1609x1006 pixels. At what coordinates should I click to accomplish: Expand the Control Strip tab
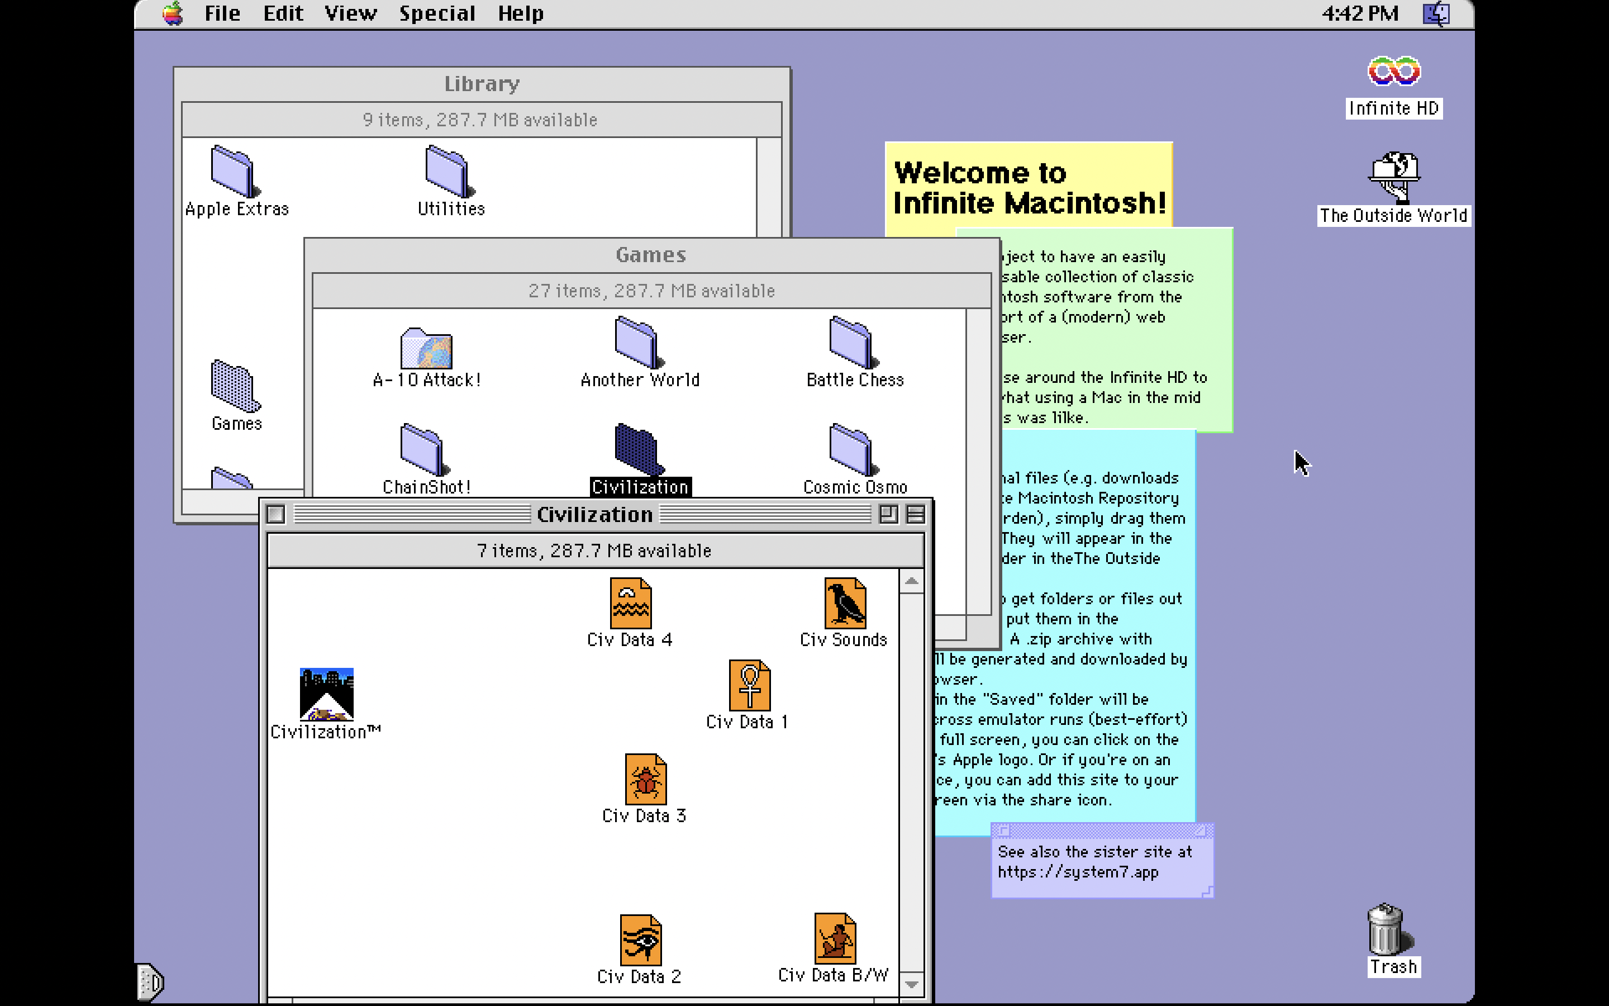click(x=151, y=982)
